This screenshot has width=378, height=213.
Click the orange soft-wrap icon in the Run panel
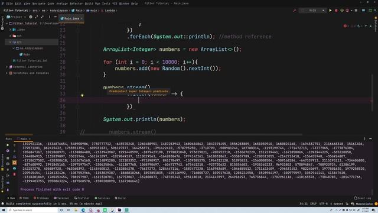14,163
